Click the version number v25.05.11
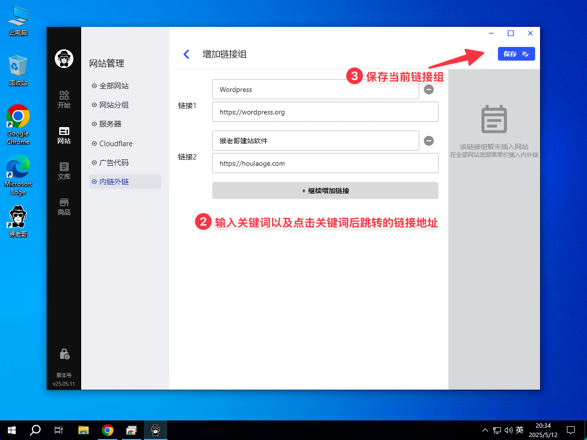Image resolution: width=587 pixels, height=440 pixels. tap(64, 384)
